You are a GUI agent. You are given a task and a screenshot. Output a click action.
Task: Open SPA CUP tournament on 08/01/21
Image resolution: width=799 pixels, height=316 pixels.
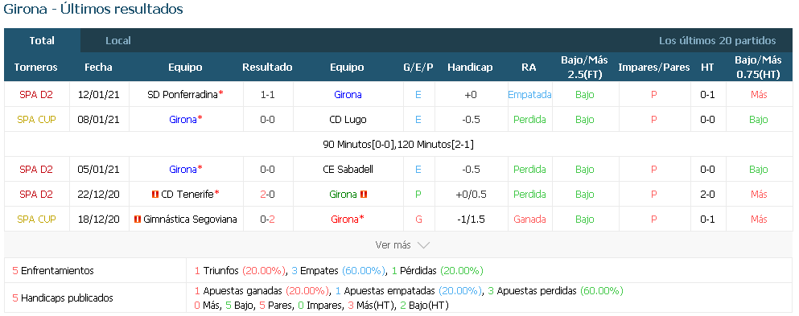pyautogui.click(x=36, y=120)
